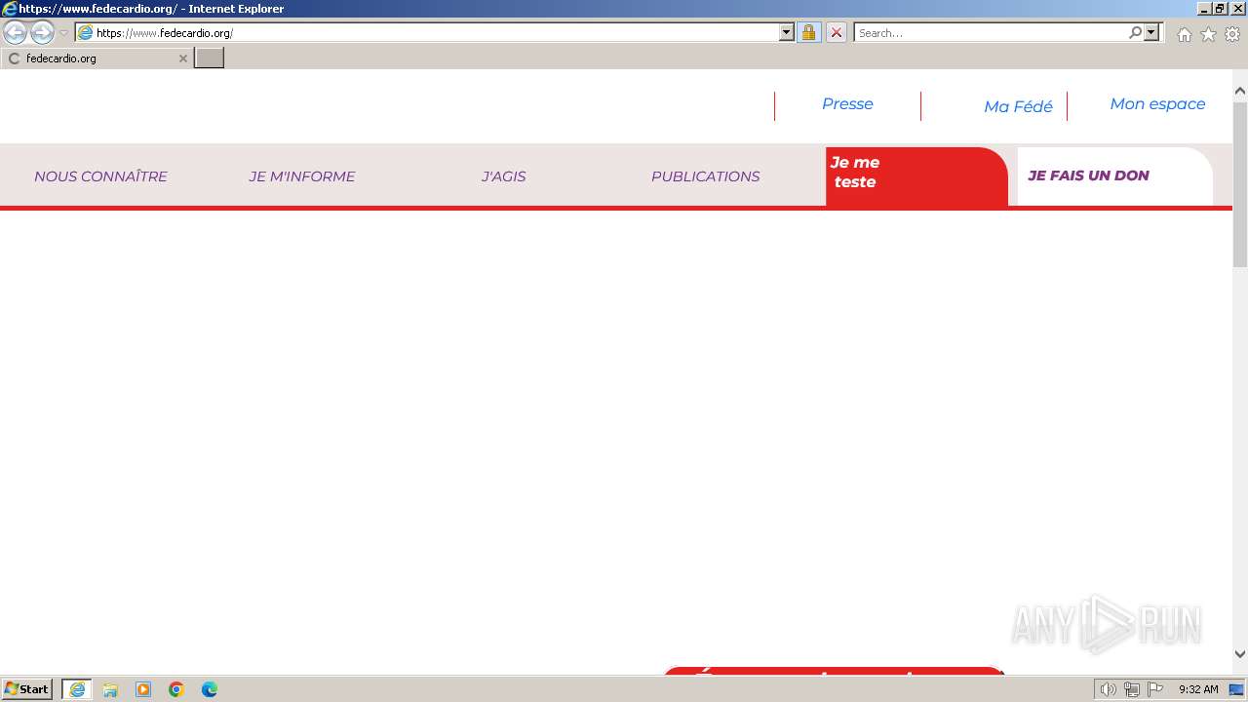The image size is (1248, 702).
Task: Click the red Je me teste button
Action: click(916, 176)
